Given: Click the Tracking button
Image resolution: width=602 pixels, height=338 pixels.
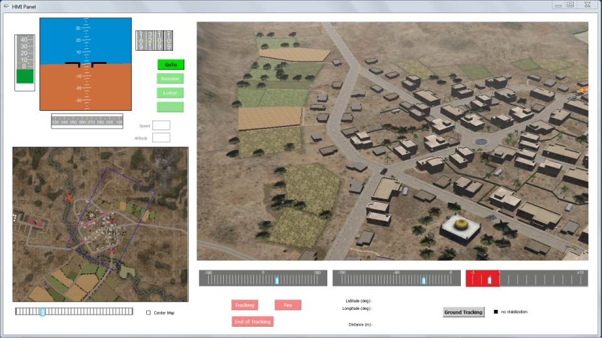Looking at the screenshot, I should pos(245,305).
